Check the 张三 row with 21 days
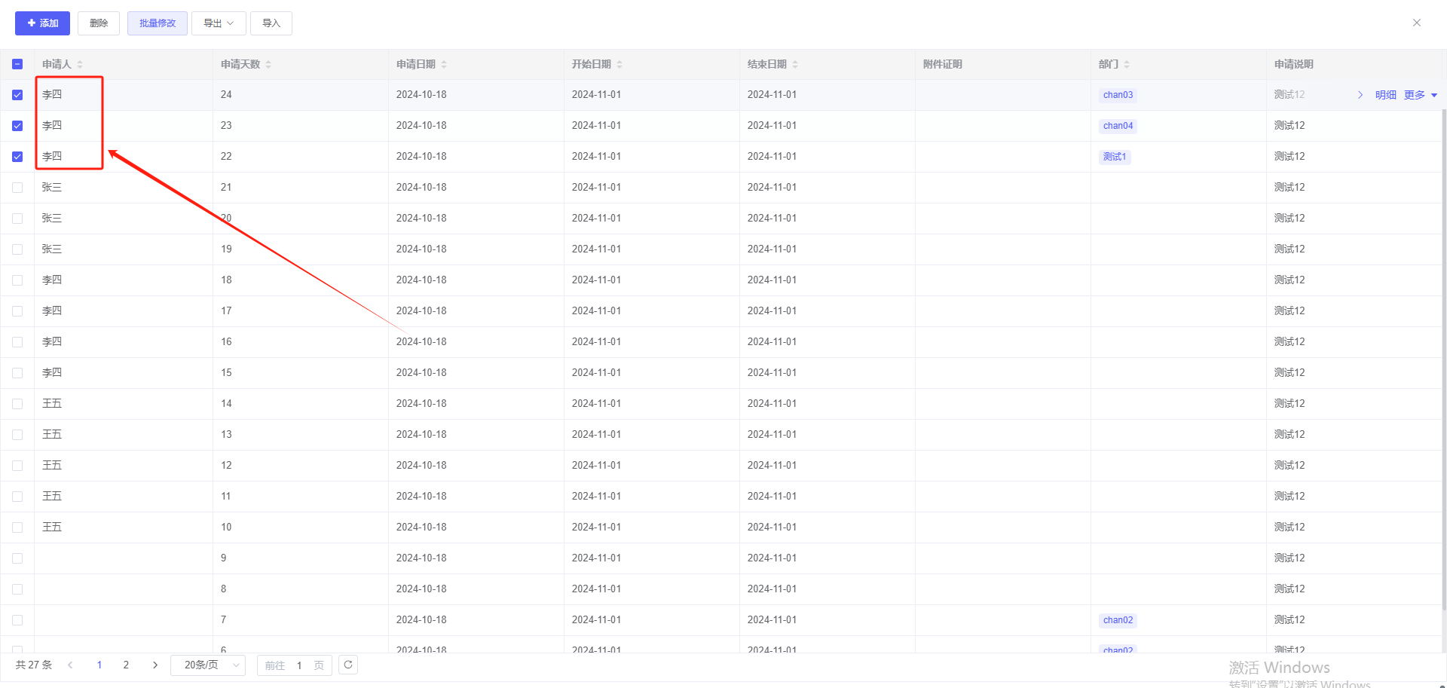Viewport: 1447px width, 688px height. click(17, 188)
